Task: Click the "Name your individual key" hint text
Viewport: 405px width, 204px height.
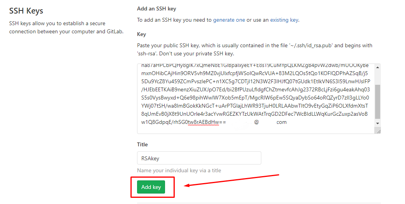Action: [x=179, y=170]
